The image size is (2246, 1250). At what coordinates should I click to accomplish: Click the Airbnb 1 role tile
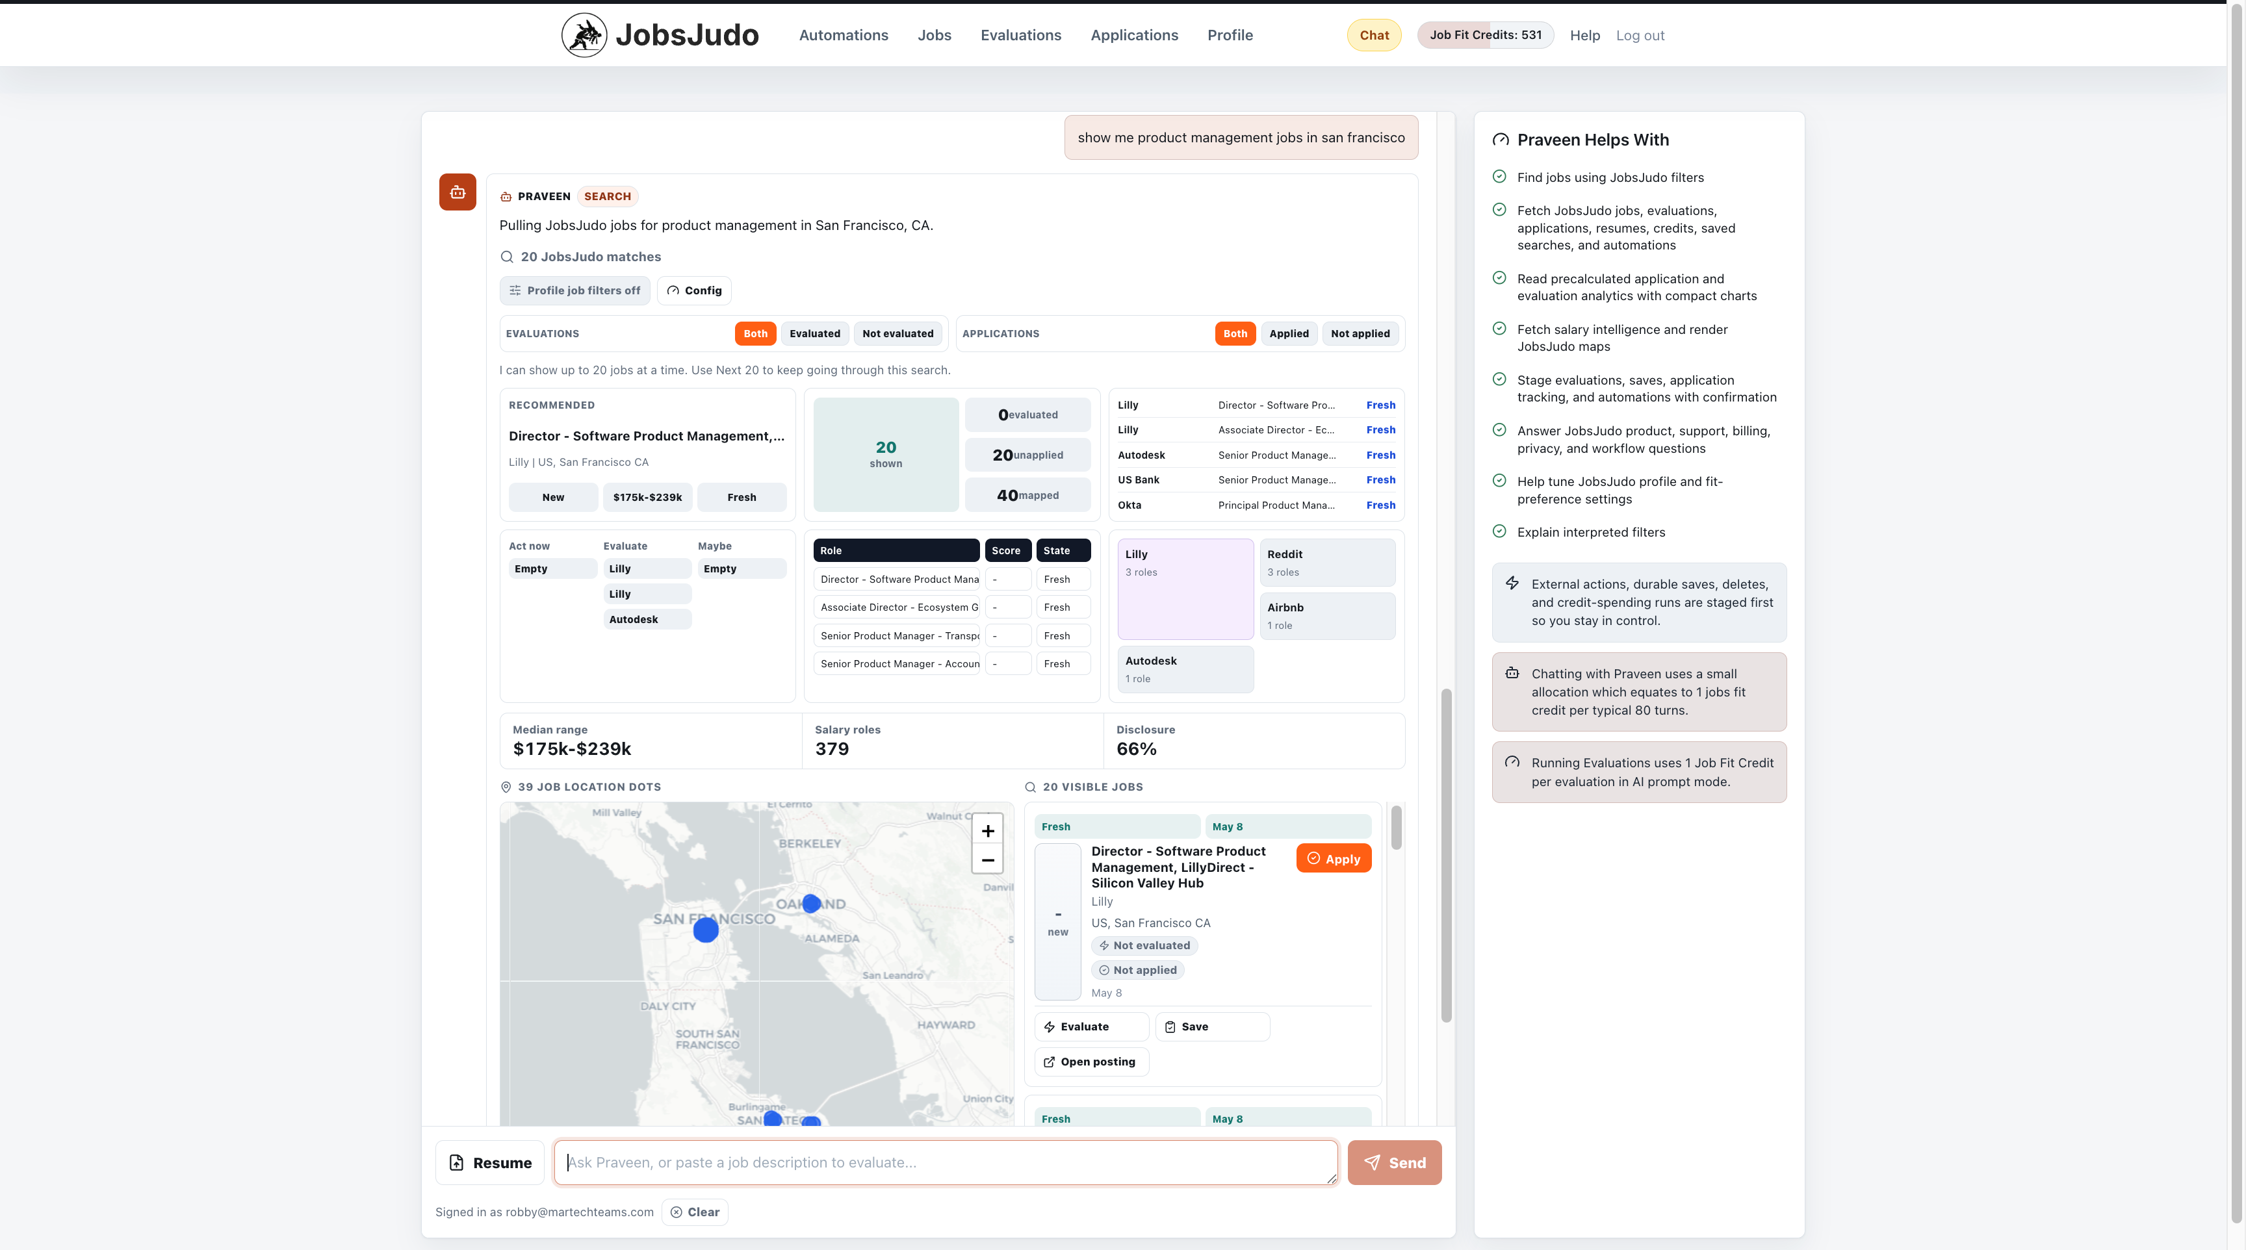point(1327,615)
